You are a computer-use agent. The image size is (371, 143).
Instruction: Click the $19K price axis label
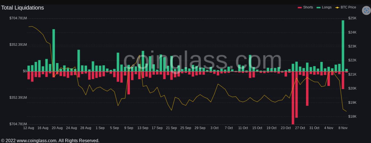352,102
